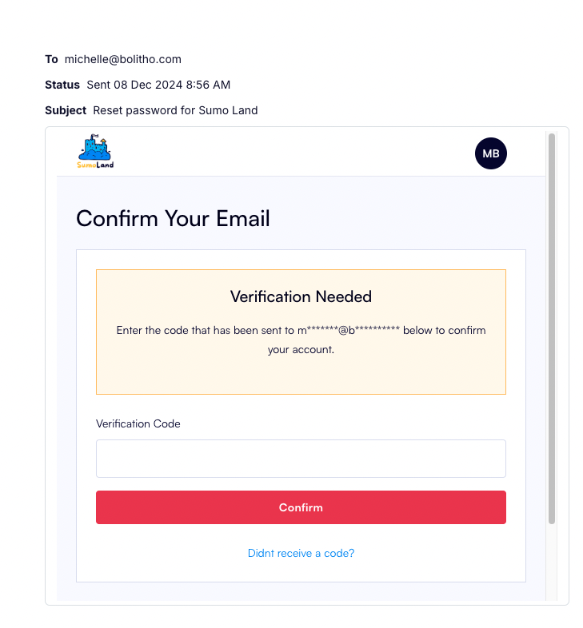Grab the email preview scrollbar thumb
Screen dimensions: 583x628
pos(552,328)
